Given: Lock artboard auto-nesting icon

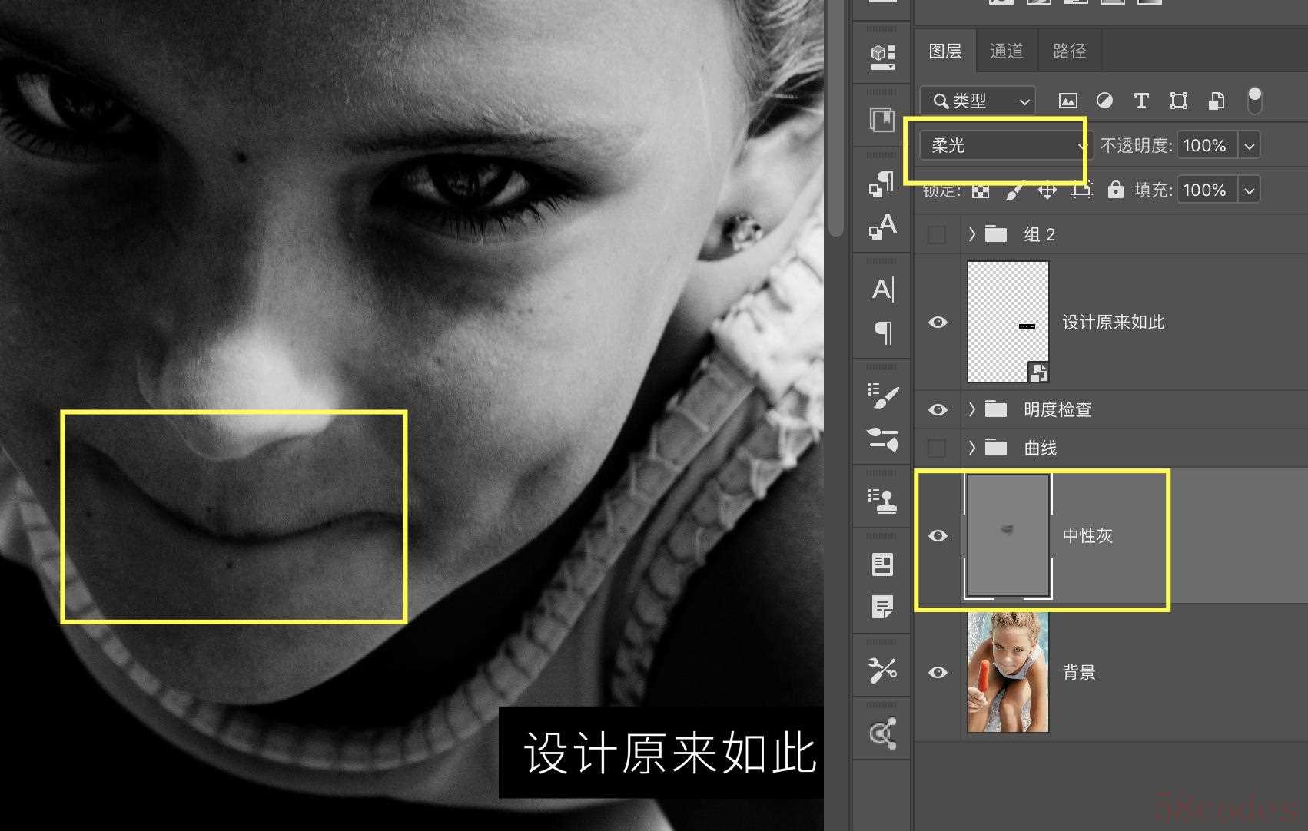Looking at the screenshot, I should pyautogui.click(x=1081, y=190).
